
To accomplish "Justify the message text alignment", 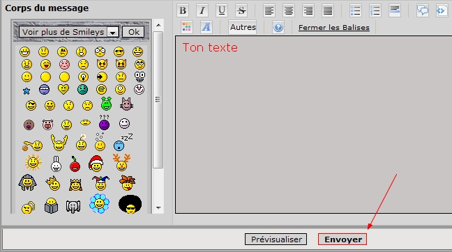I will [x=328, y=10].
